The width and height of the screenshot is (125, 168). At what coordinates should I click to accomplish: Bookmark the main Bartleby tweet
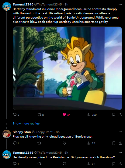click(114, 115)
